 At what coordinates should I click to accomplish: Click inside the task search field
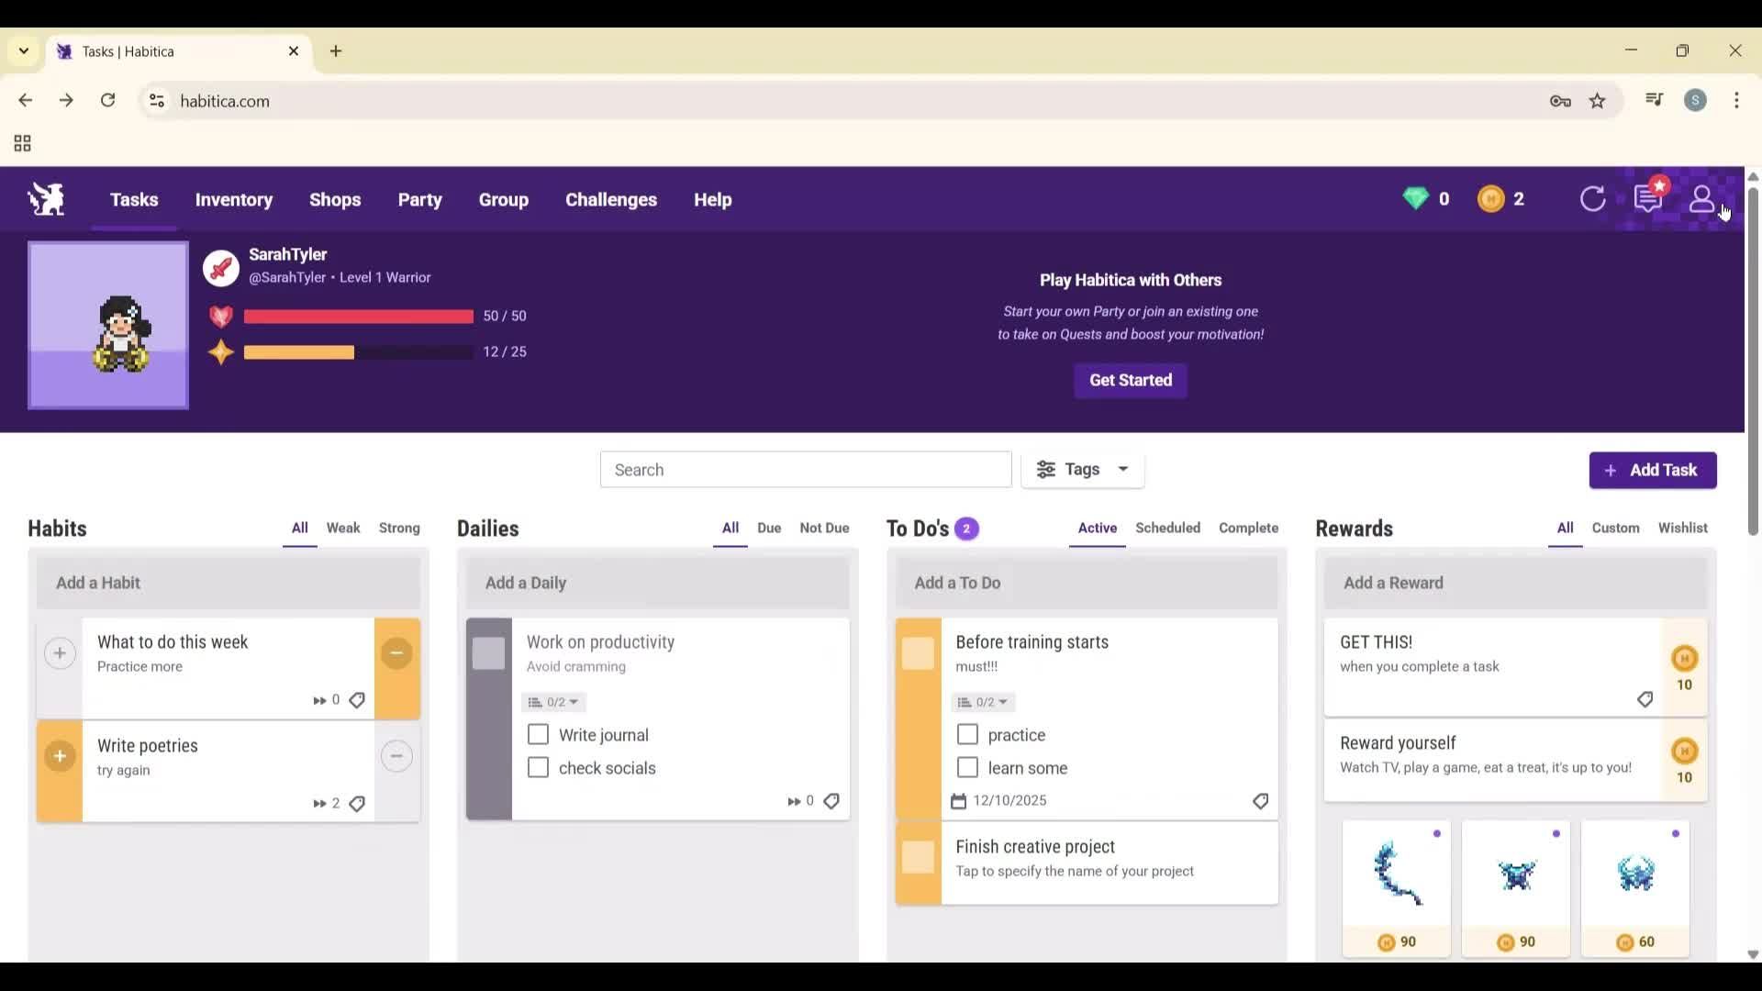[x=805, y=469]
